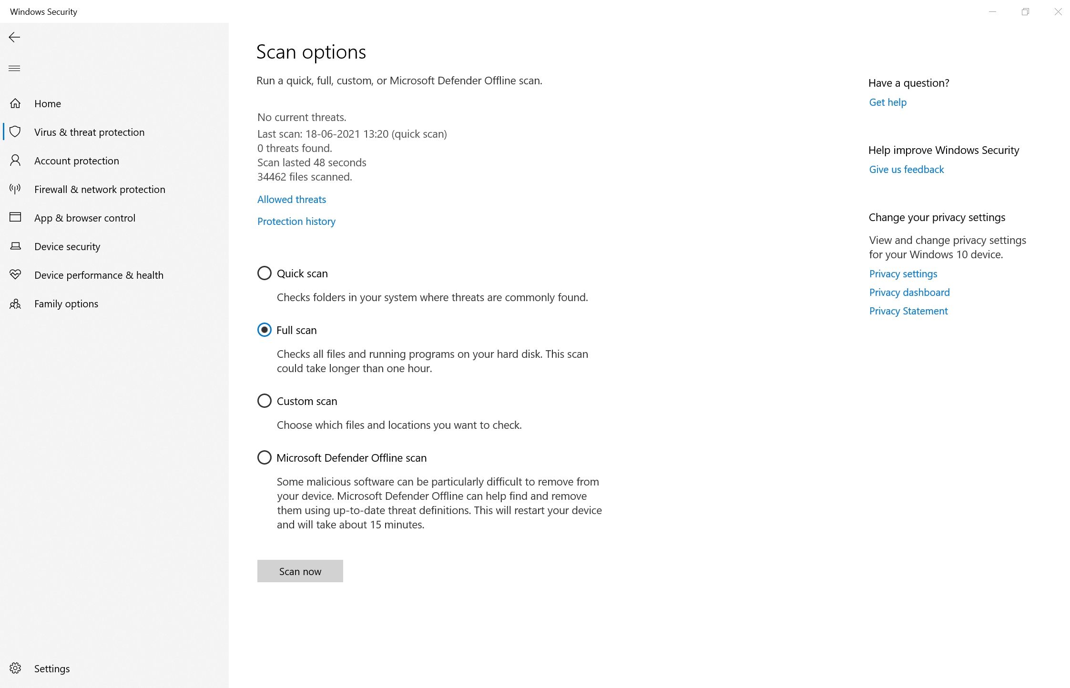Select Microsoft Defender Offline scan option

(265, 457)
